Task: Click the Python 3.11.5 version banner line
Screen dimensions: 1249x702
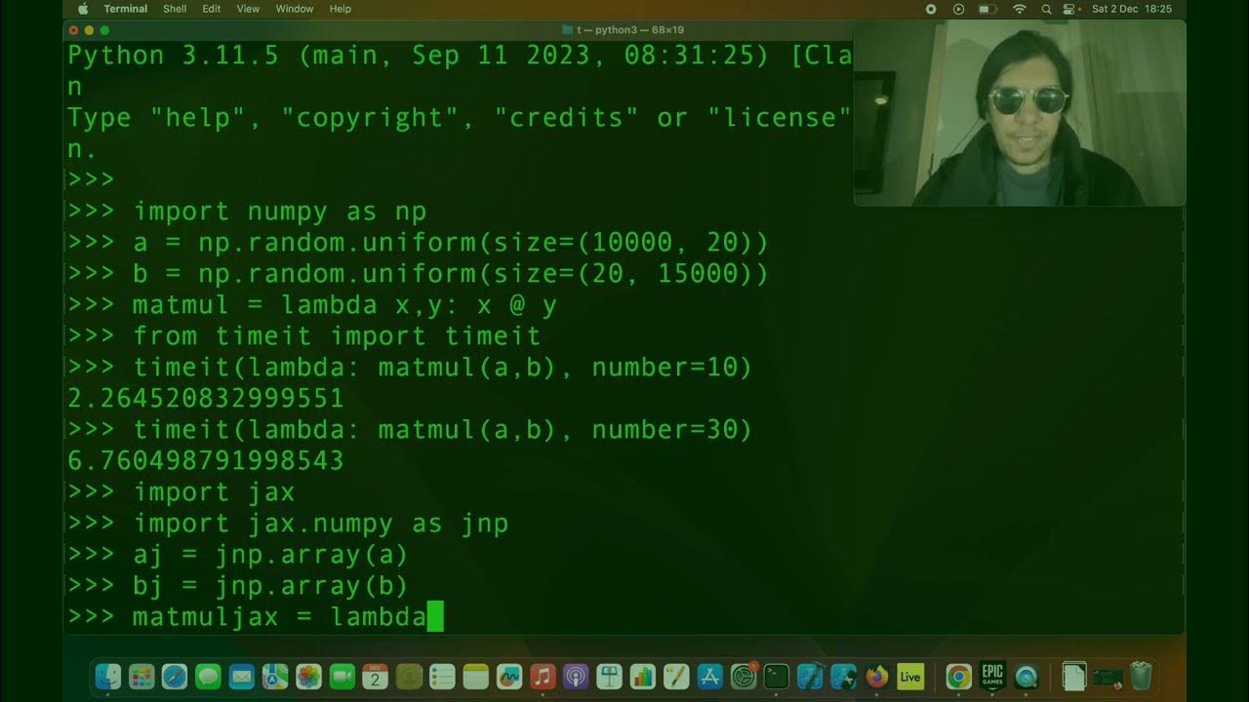Action: point(460,56)
